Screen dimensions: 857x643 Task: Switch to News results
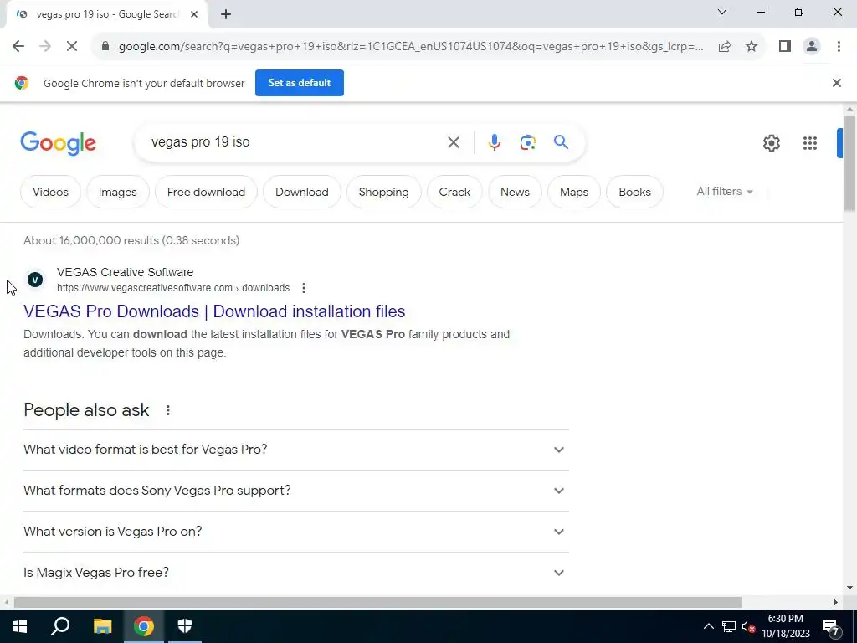pos(515,192)
